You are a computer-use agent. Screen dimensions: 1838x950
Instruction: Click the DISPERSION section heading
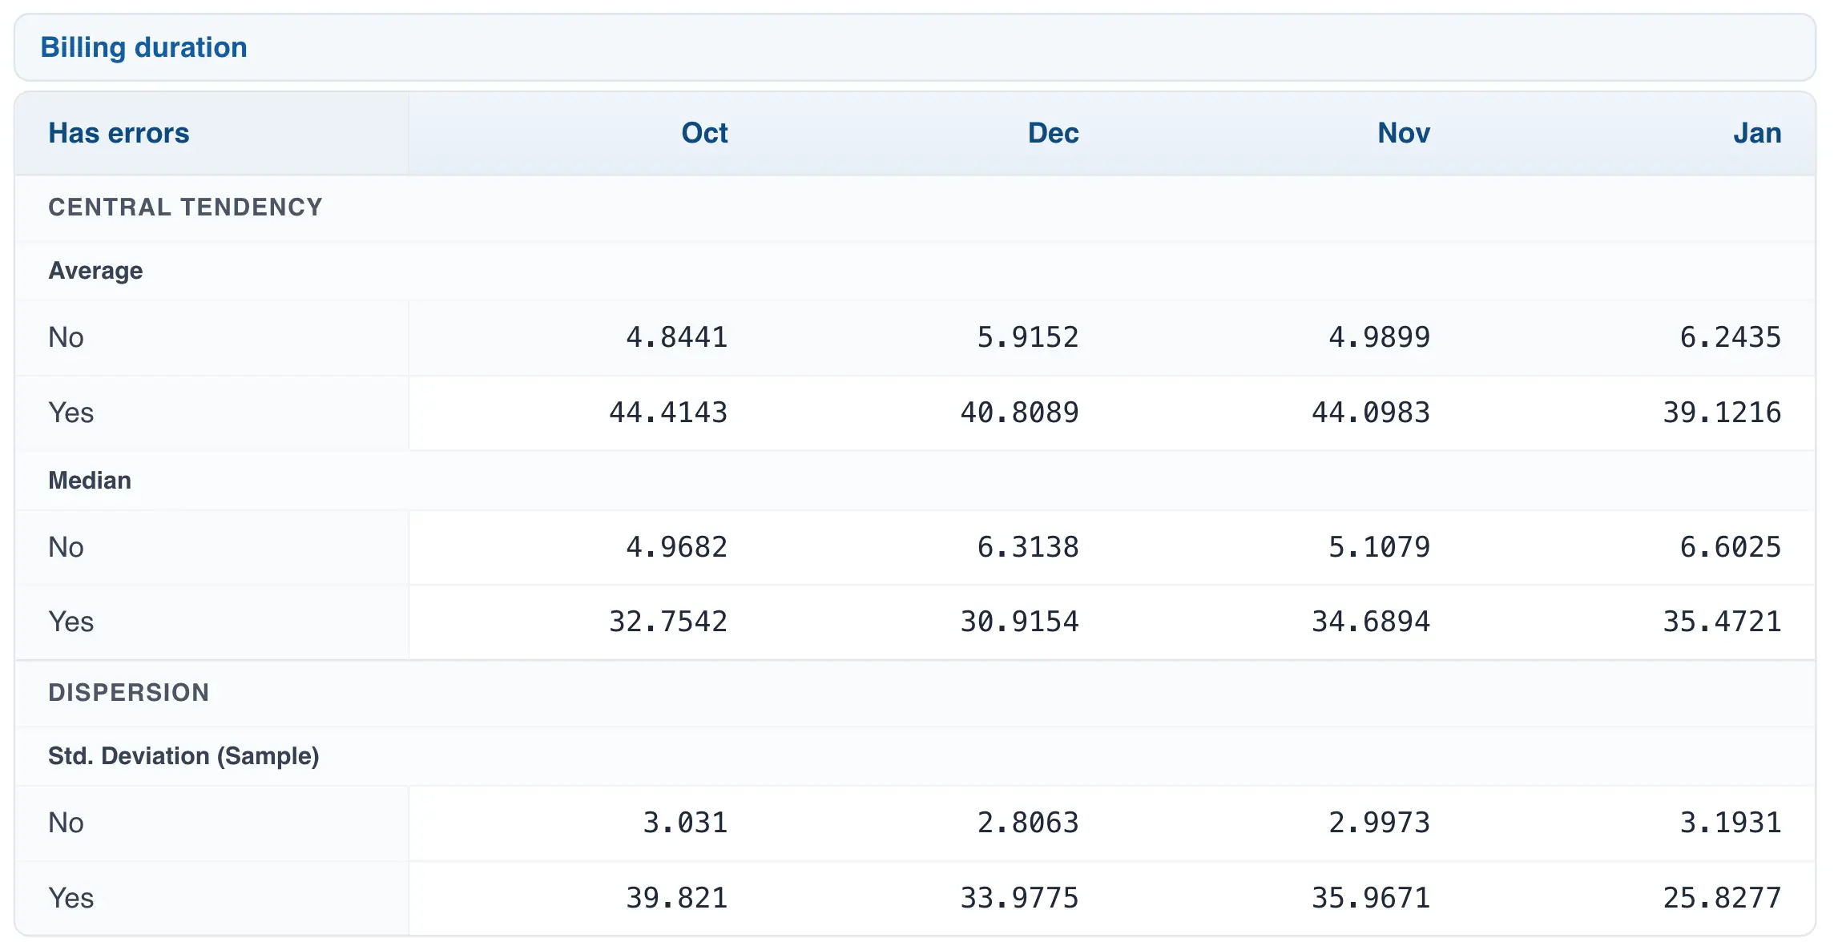click(x=129, y=693)
